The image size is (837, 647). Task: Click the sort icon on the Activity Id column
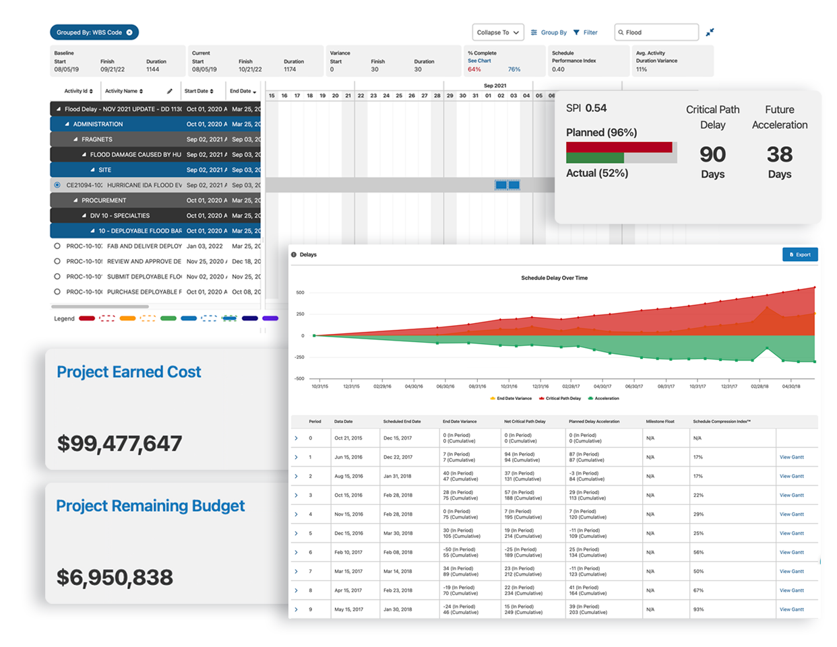[x=91, y=91]
